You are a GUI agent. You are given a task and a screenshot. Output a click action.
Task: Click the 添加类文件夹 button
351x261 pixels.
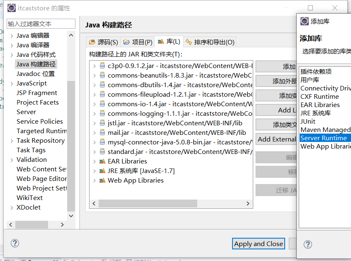(276, 124)
